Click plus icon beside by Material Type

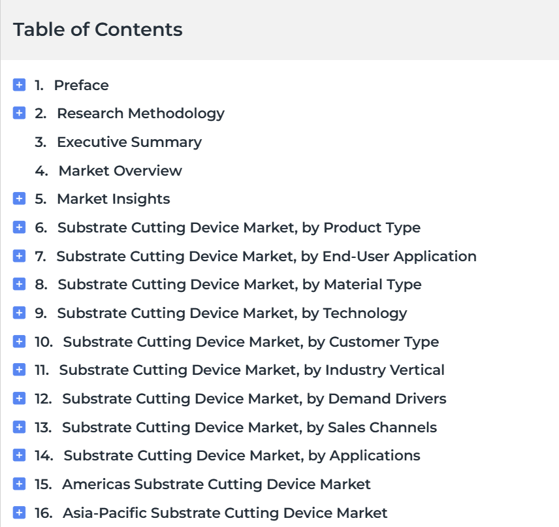(x=19, y=284)
